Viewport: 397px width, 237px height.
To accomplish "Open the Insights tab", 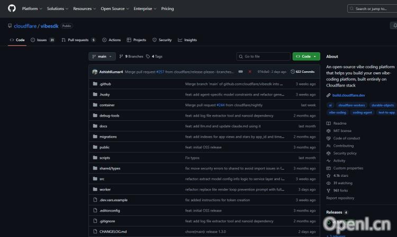I will 187,40.
